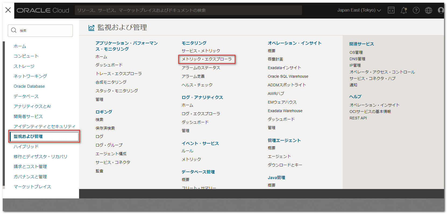Open ログ・グループ link
This screenshot has width=447, height=214.
point(109,145)
